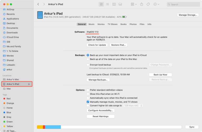
Task: Switch to the Books tab
Action: [x=123, y=24]
